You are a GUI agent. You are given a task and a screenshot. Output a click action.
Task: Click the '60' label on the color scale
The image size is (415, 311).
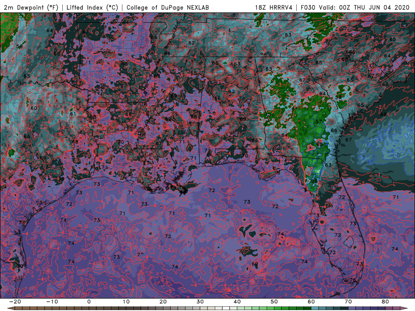[311, 302]
